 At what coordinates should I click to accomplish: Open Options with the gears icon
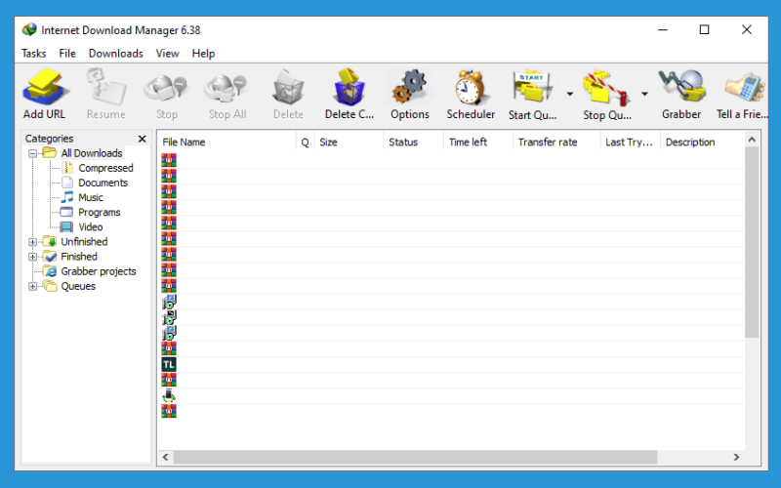click(409, 88)
